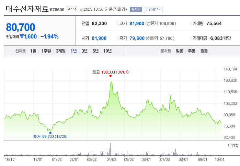Click the 상한가 106,900 text
Image resolution: width=240 pixels, height=166 pixels.
(x=161, y=23)
